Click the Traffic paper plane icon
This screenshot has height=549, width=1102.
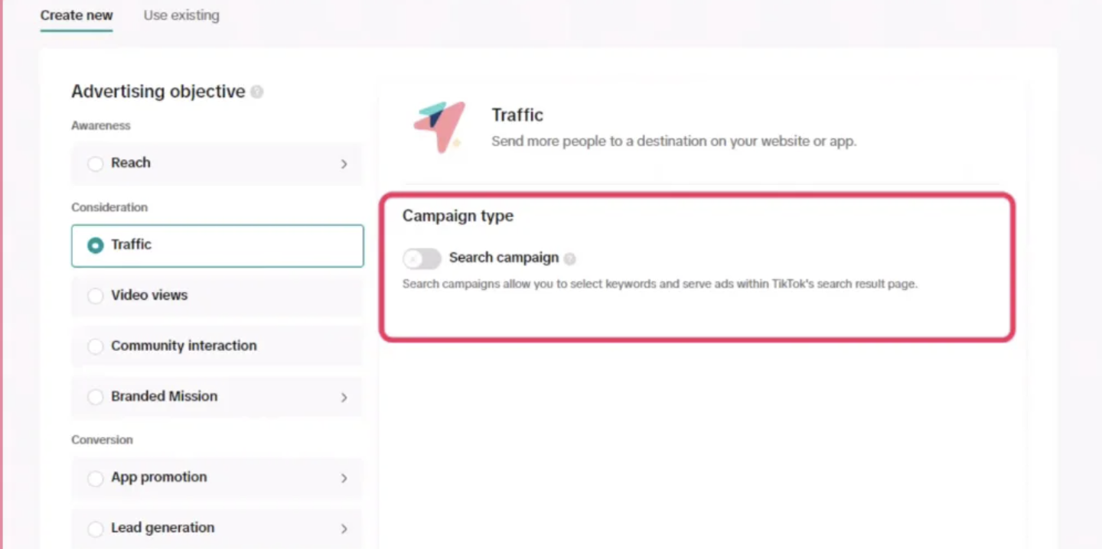[439, 126]
